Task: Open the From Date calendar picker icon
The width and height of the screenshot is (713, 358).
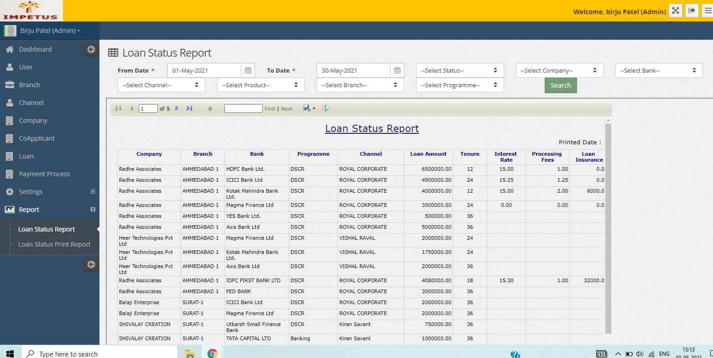Action: click(x=248, y=70)
